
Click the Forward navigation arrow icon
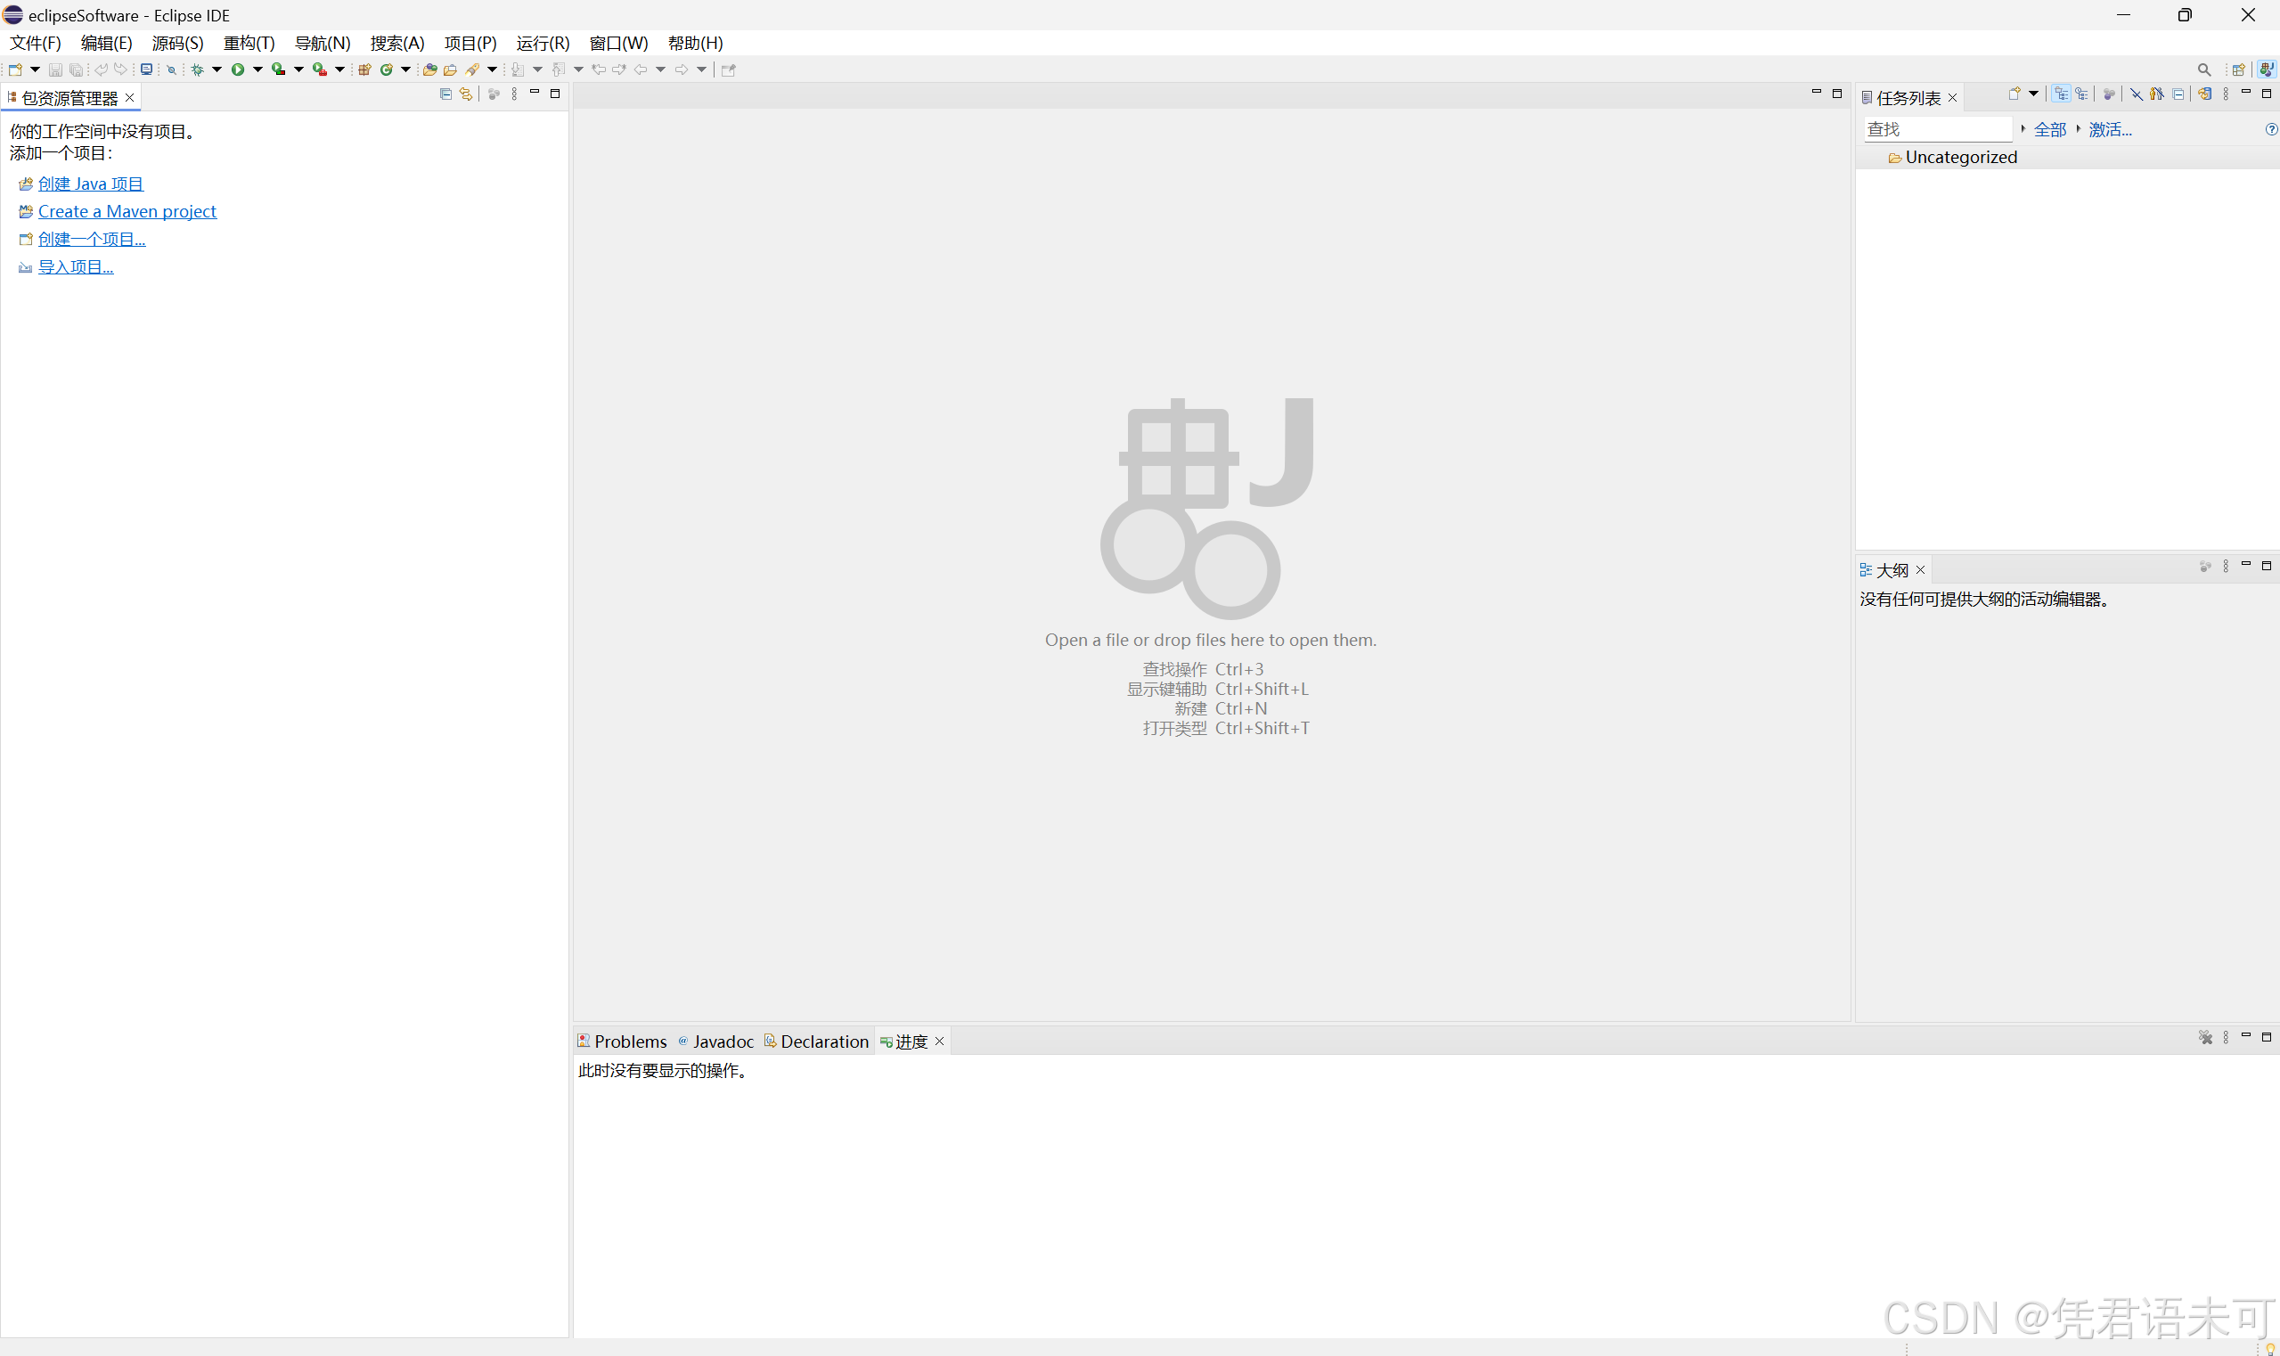point(682,69)
